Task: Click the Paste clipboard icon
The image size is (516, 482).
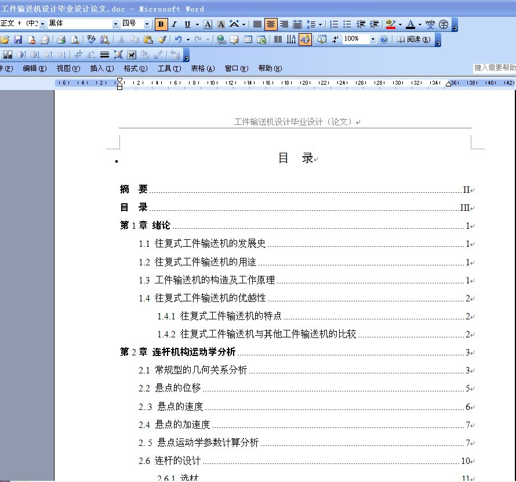Action: click(x=148, y=39)
